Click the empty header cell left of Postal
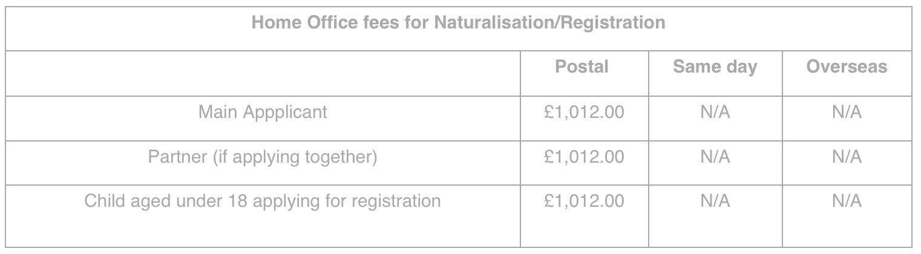The height and width of the screenshot is (254, 921). click(x=263, y=73)
